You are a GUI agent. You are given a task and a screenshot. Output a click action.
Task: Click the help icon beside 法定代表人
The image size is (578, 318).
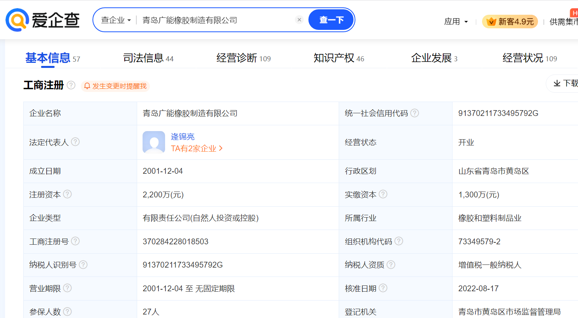click(x=75, y=142)
